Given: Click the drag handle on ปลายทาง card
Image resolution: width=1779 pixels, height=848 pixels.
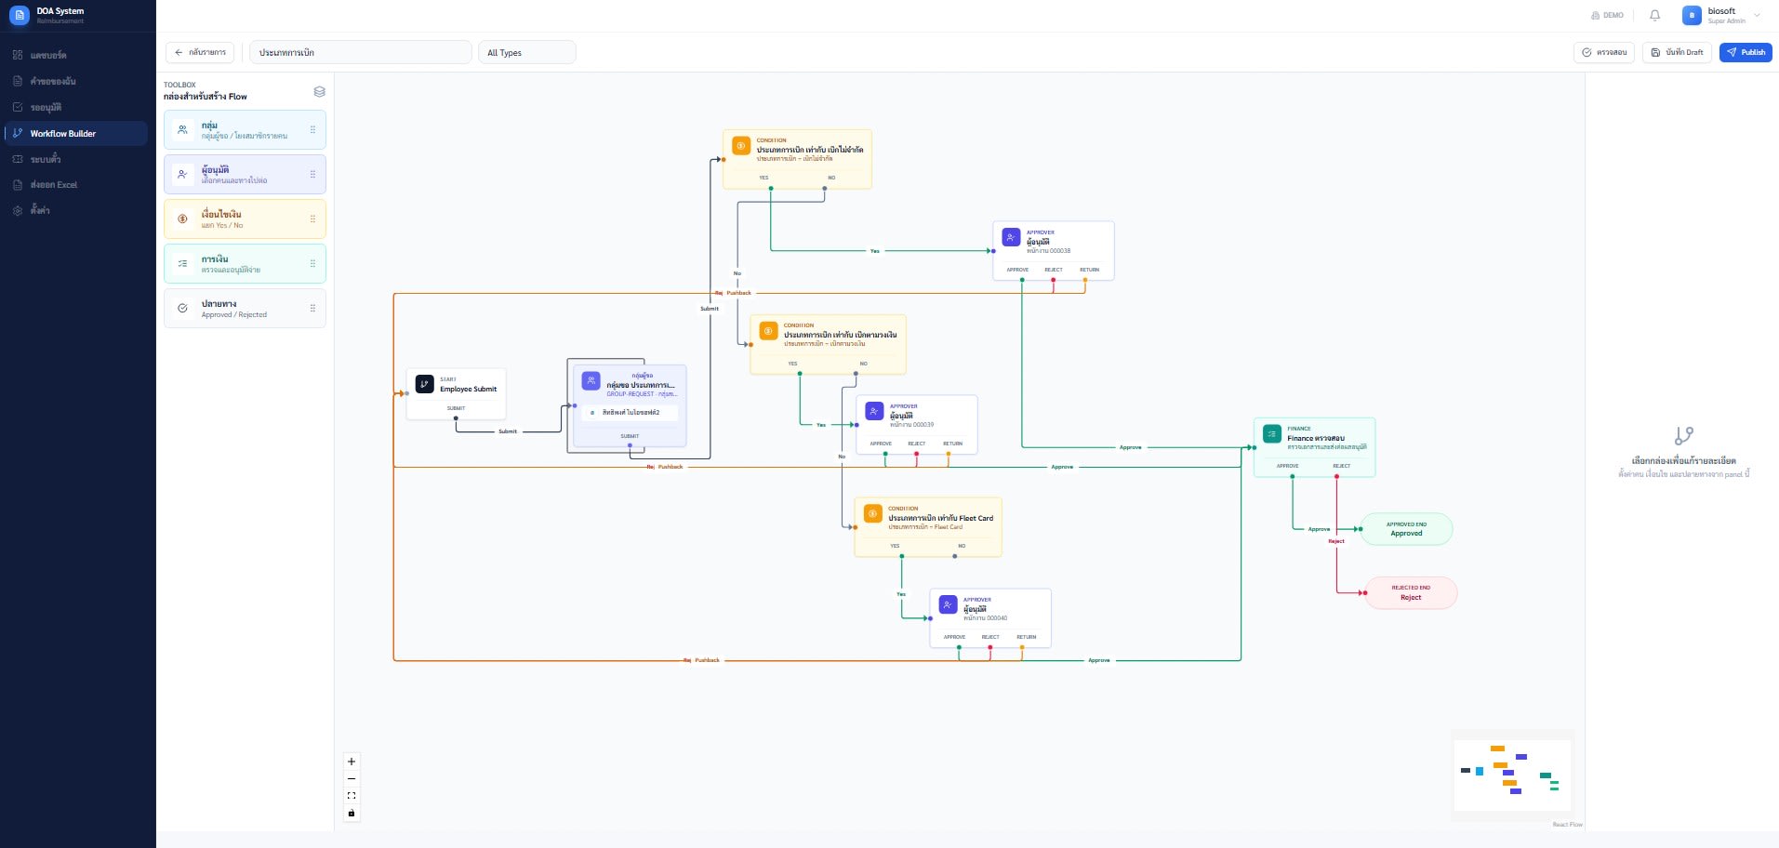Looking at the screenshot, I should coord(312,308).
